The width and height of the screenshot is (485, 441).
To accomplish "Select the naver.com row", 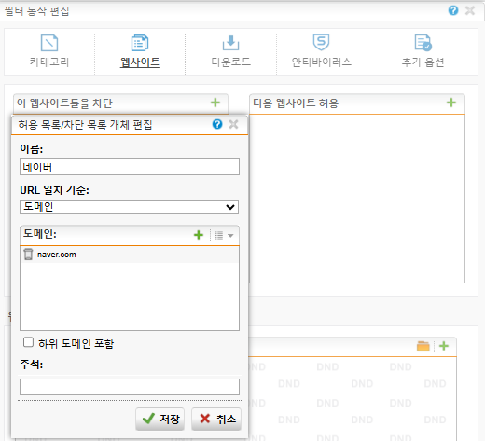I will pos(130,255).
